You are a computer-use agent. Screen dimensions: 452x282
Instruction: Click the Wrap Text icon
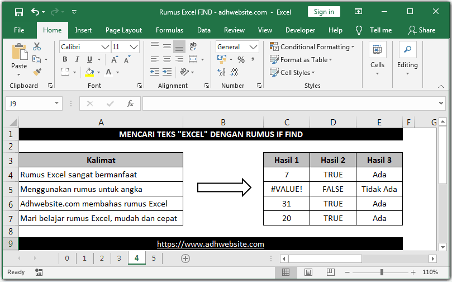tap(193, 46)
